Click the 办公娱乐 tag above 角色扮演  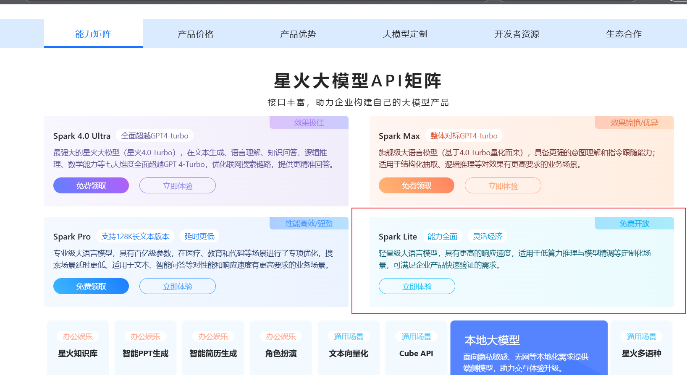pos(281,336)
